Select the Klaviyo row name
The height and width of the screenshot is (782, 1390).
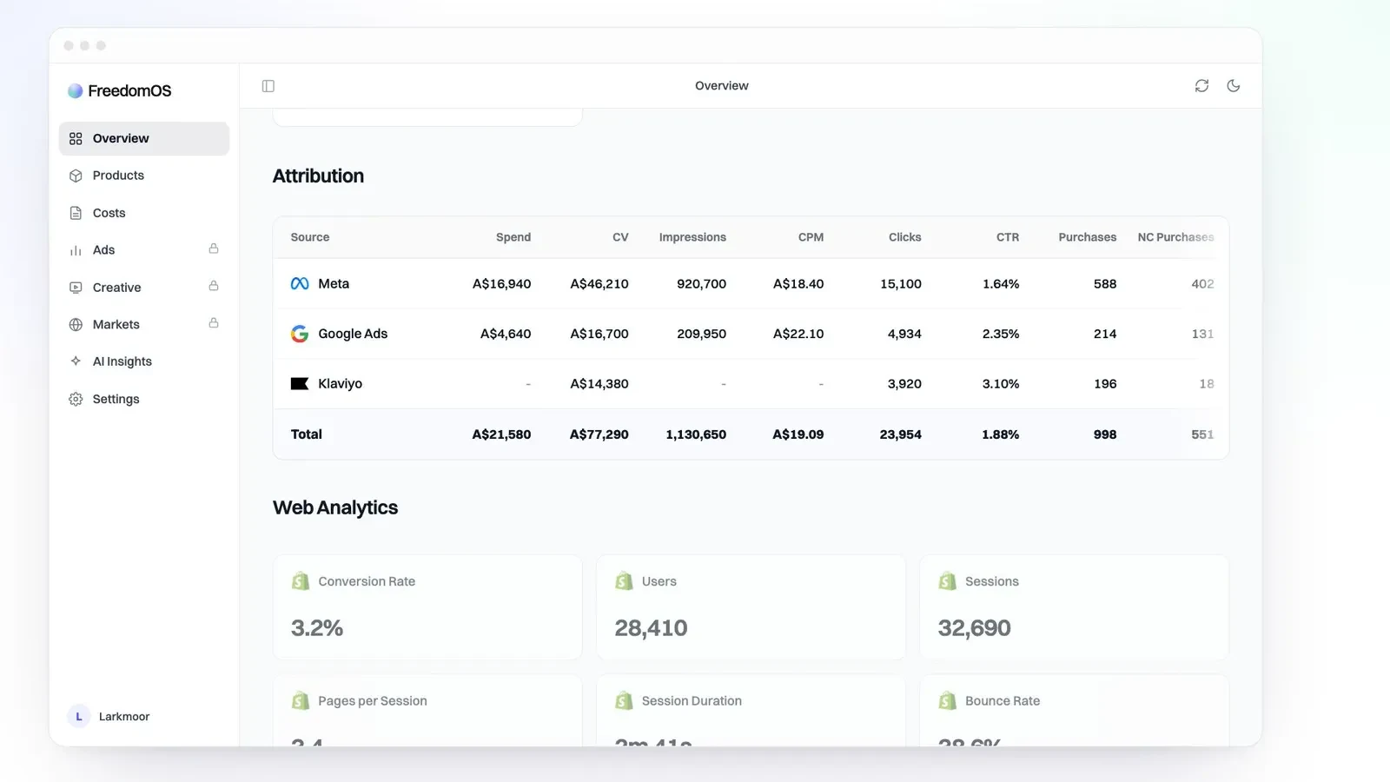coord(340,384)
